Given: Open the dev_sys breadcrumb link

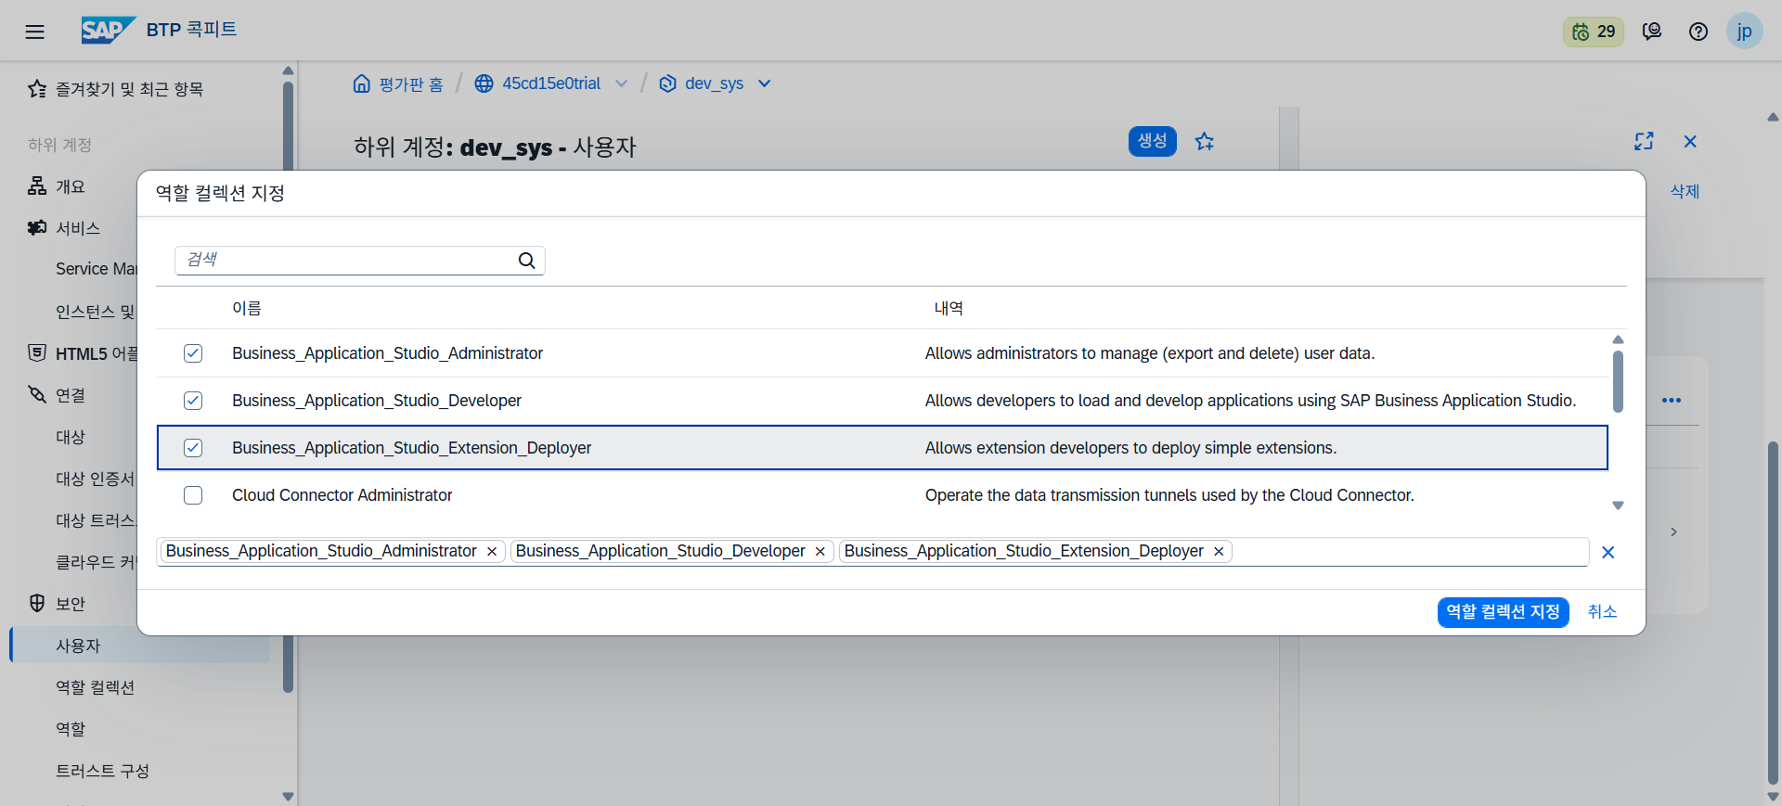Looking at the screenshot, I should point(714,83).
